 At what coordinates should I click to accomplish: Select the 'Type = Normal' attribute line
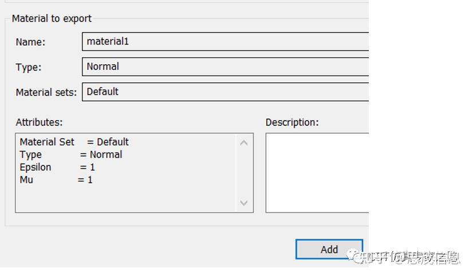(71, 155)
